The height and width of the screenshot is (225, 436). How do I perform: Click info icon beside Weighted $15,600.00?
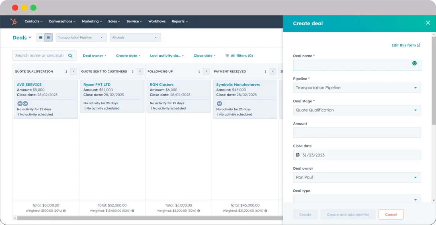tap(133, 211)
